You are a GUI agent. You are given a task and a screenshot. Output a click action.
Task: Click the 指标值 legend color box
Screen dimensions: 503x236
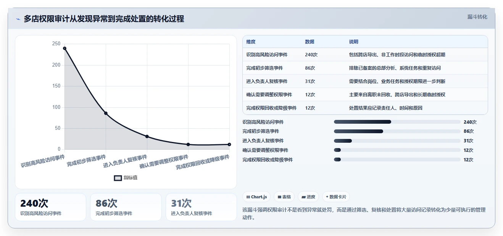coord(118,178)
